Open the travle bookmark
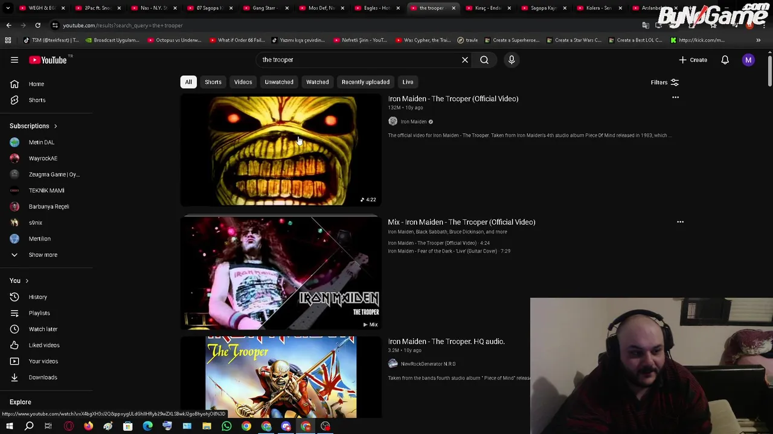The image size is (773, 434). [x=468, y=40]
